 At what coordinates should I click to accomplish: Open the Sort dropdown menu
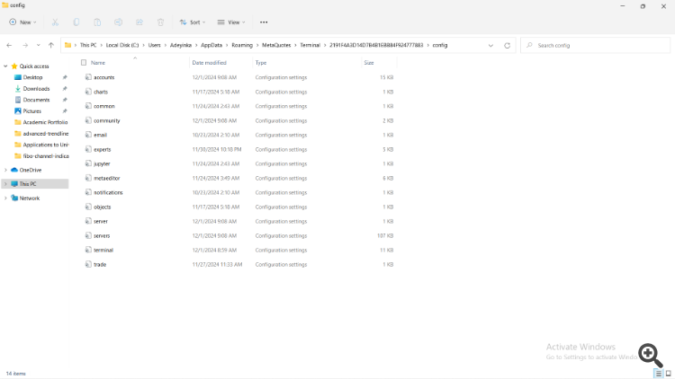click(x=193, y=22)
